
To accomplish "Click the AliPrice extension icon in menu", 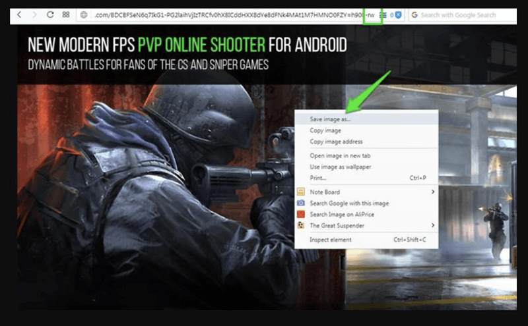I will coord(301,214).
